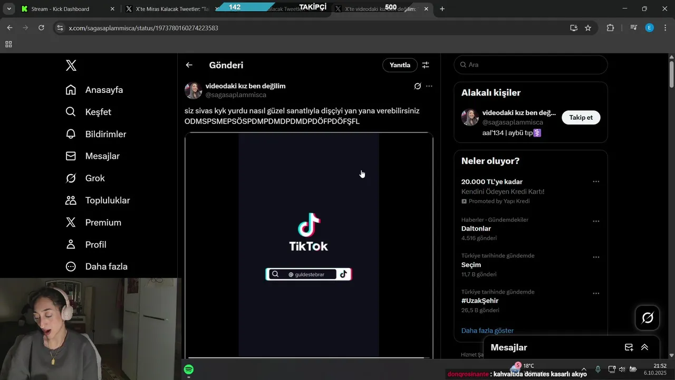
Task: Open Keşfet explore page
Action: [88, 112]
